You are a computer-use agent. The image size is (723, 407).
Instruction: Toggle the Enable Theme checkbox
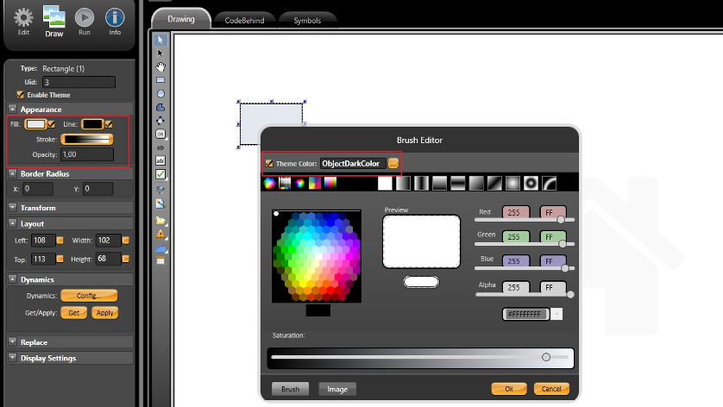[x=21, y=95]
